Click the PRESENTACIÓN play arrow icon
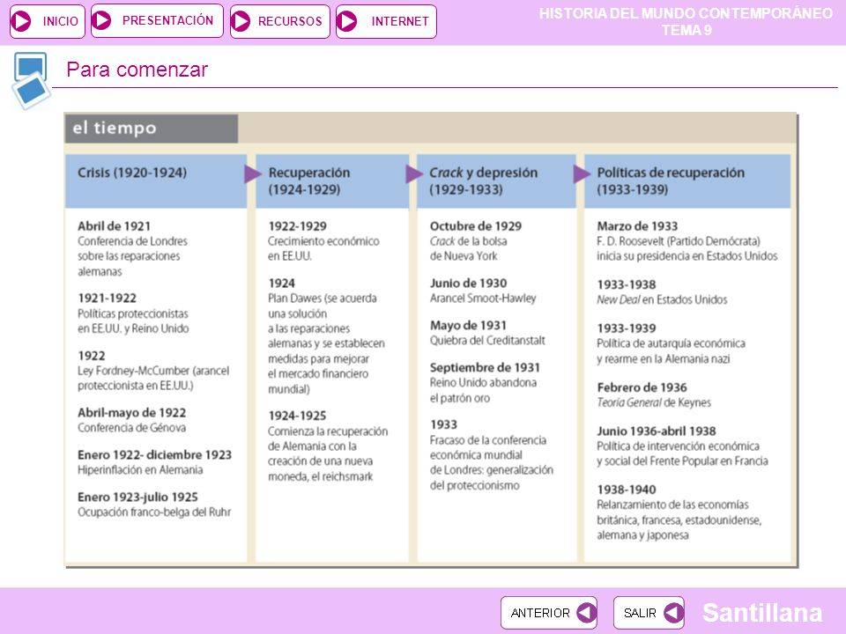This screenshot has width=846, height=634. coord(101,20)
